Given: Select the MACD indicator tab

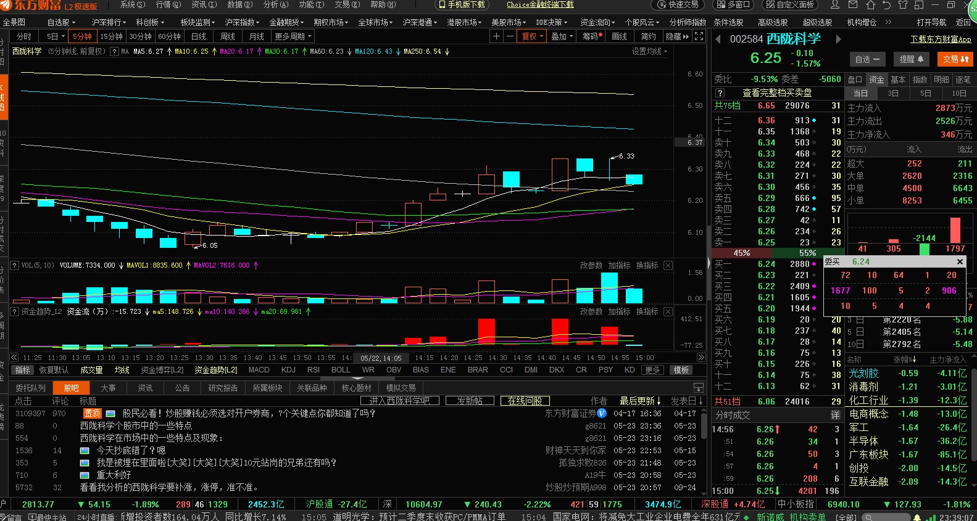Looking at the screenshot, I should coord(259,370).
